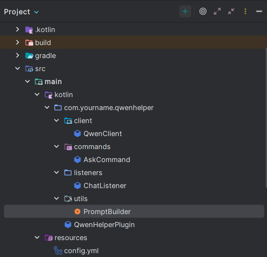Open the vertical three-dot options menu
Image resolution: width=267 pixels, height=257 pixels.
[x=245, y=12]
